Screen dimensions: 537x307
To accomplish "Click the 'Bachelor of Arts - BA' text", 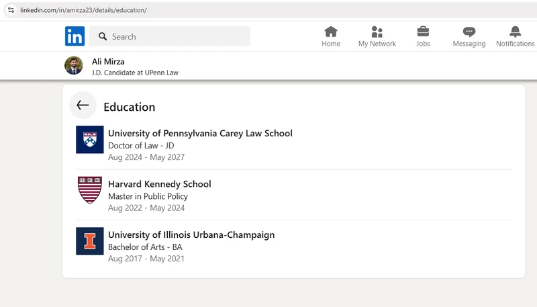I will pos(145,247).
